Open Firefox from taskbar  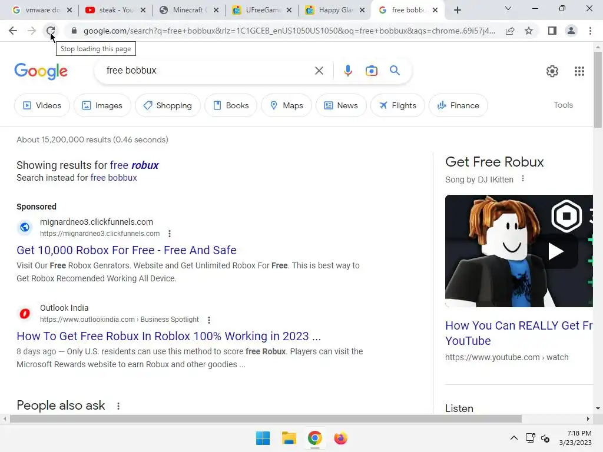click(341, 438)
